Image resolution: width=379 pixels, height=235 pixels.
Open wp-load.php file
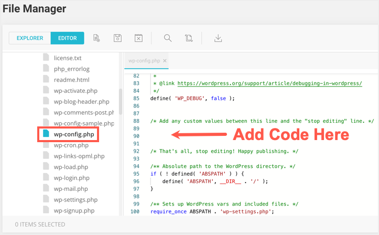pyautogui.click(x=71, y=167)
